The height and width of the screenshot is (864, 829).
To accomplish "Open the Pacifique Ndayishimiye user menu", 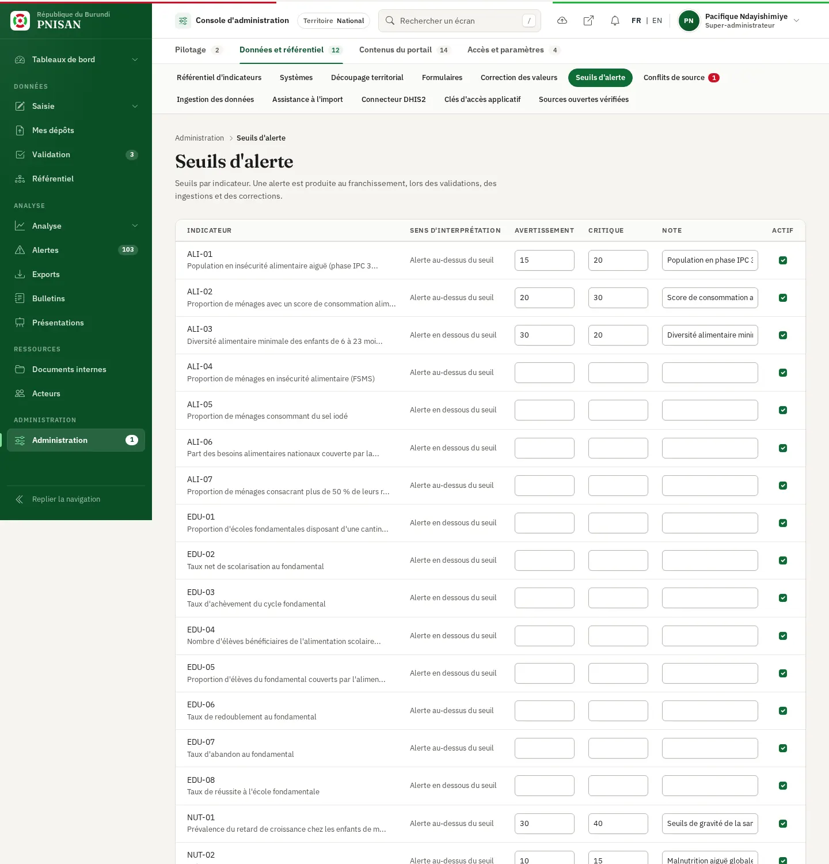I will click(x=740, y=21).
